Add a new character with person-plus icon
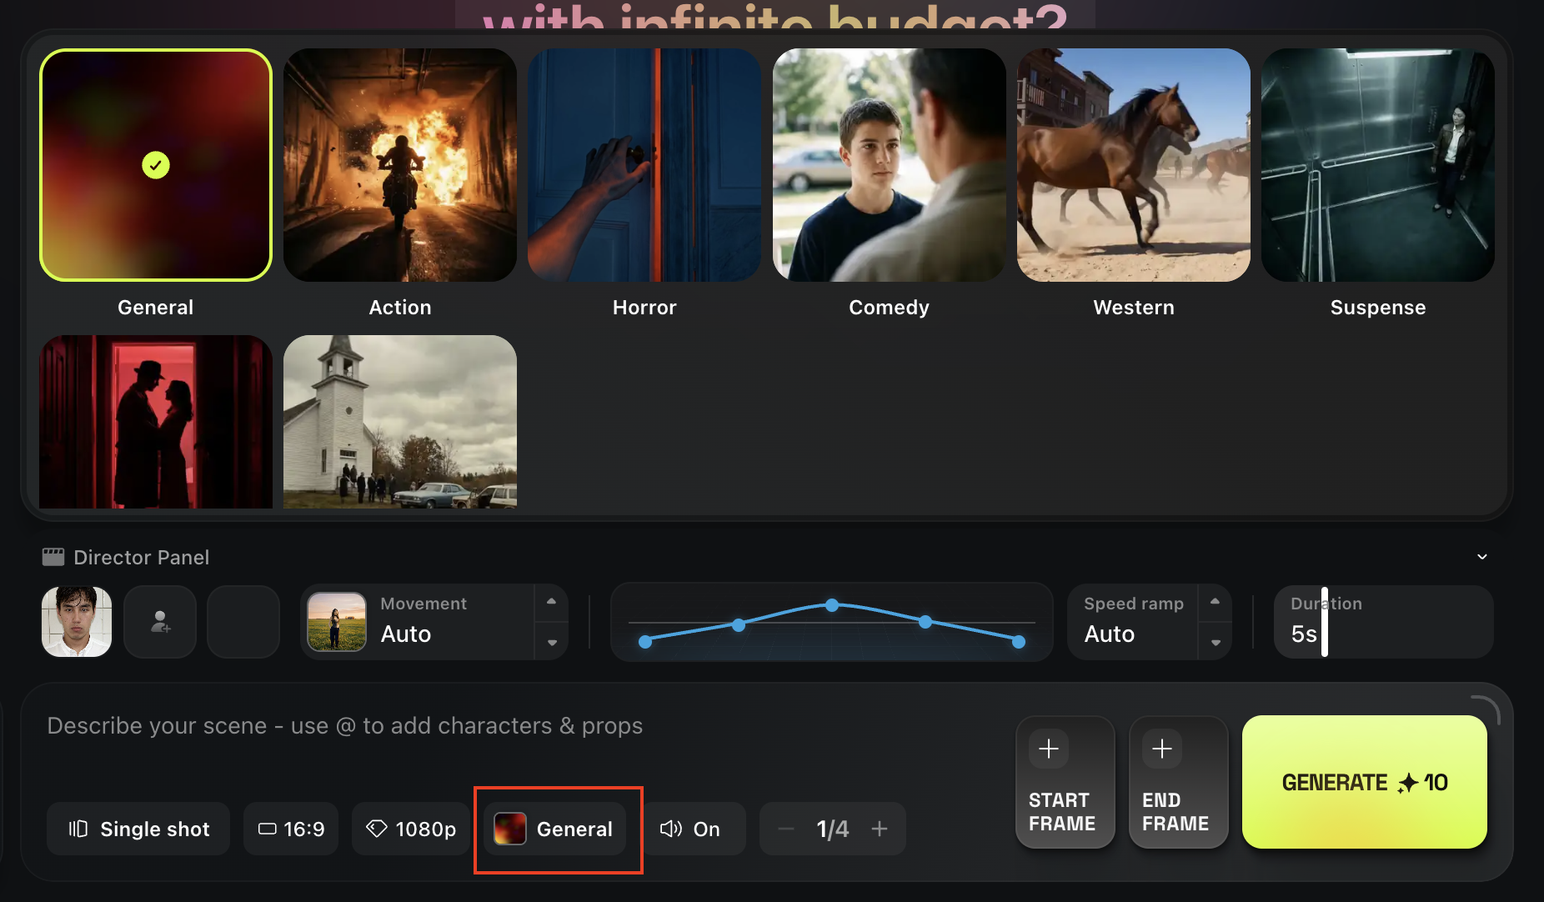Screen dimensions: 1544x902 pyautogui.click(x=160, y=622)
